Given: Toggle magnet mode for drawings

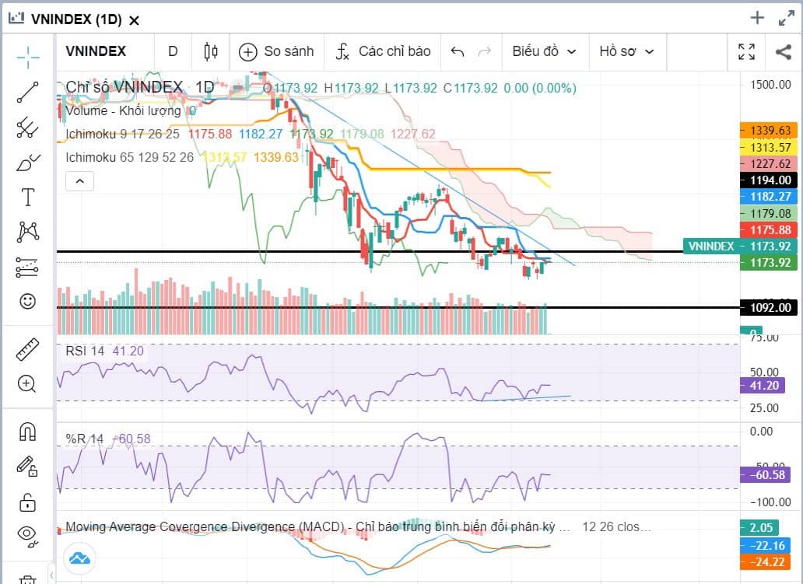Looking at the screenshot, I should (x=28, y=432).
